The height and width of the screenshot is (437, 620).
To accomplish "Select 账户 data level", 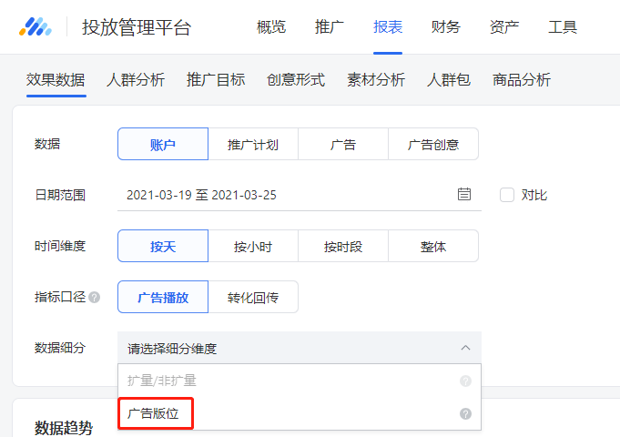I will pyautogui.click(x=163, y=144).
